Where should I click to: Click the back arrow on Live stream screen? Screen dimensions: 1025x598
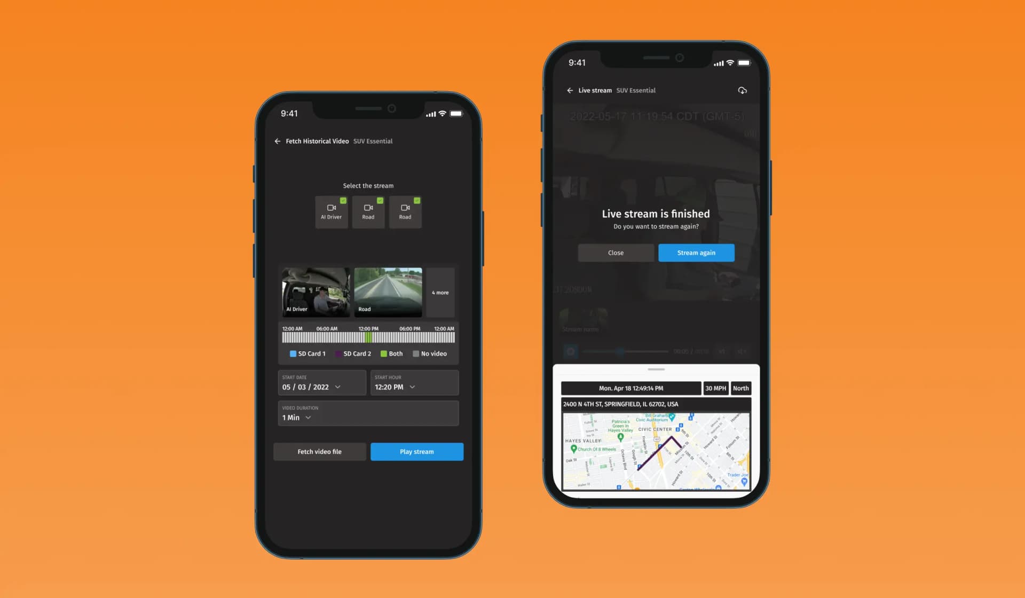[570, 90]
